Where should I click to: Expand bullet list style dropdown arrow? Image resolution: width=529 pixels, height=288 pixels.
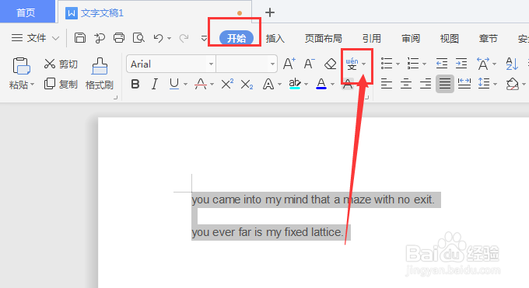398,64
